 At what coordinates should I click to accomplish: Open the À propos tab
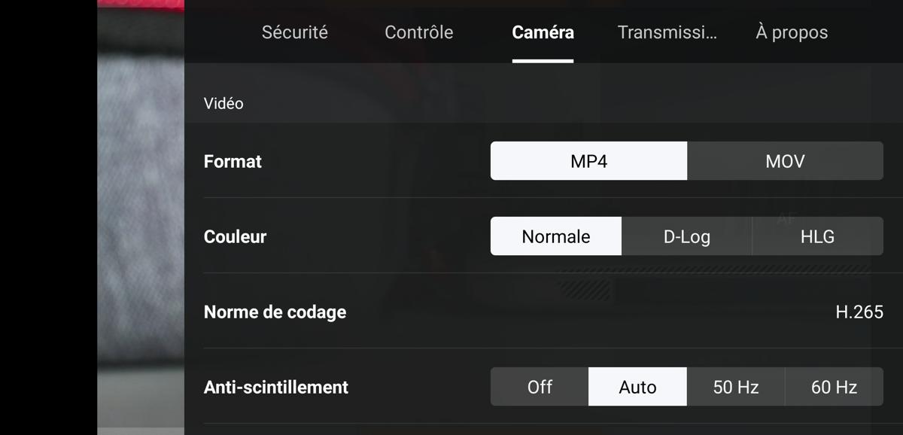coord(792,32)
